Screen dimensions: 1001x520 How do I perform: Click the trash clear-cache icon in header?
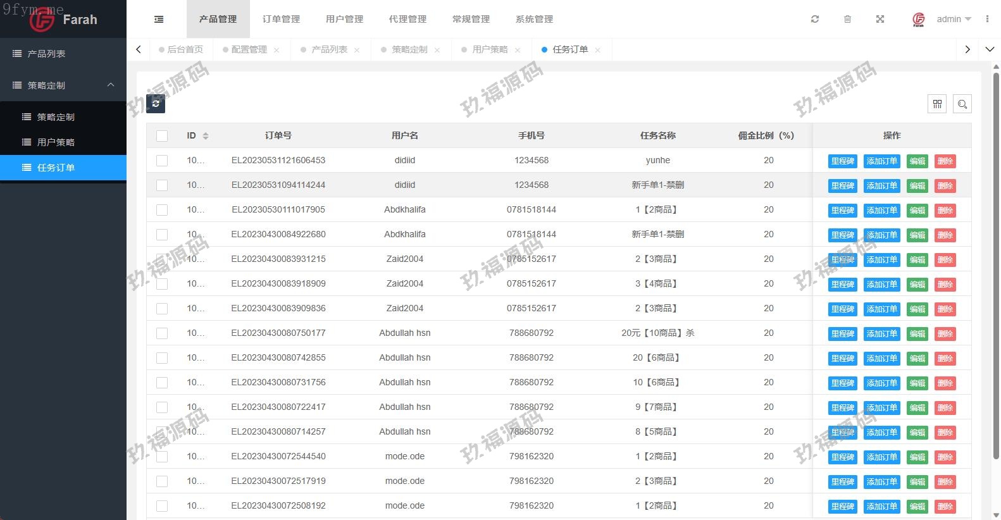pyautogui.click(x=847, y=20)
